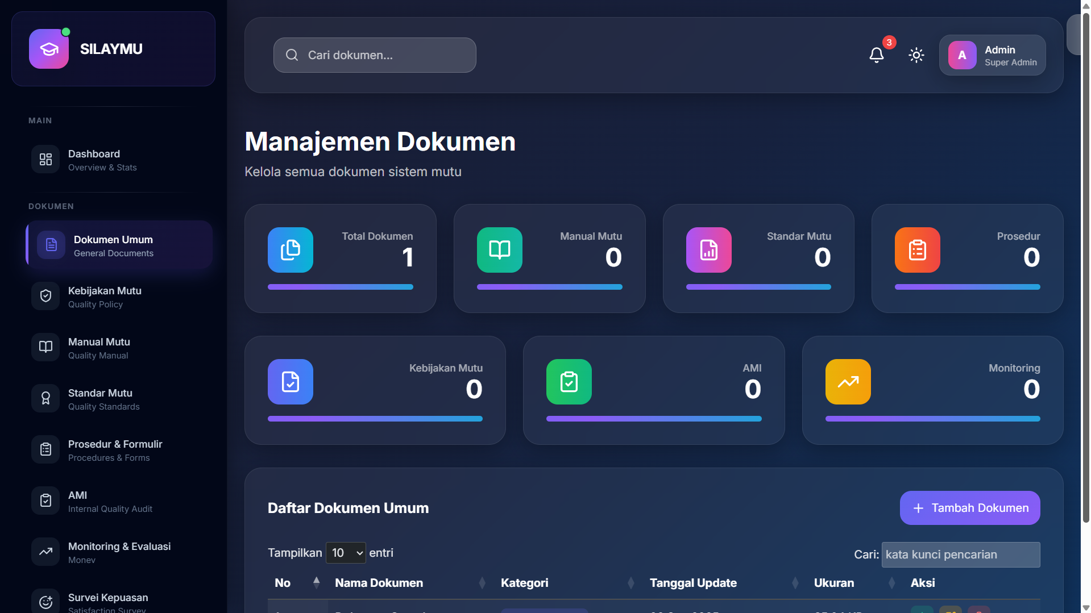This screenshot has width=1091, height=613.
Task: Toggle light mode with the sun icon
Action: (x=916, y=55)
